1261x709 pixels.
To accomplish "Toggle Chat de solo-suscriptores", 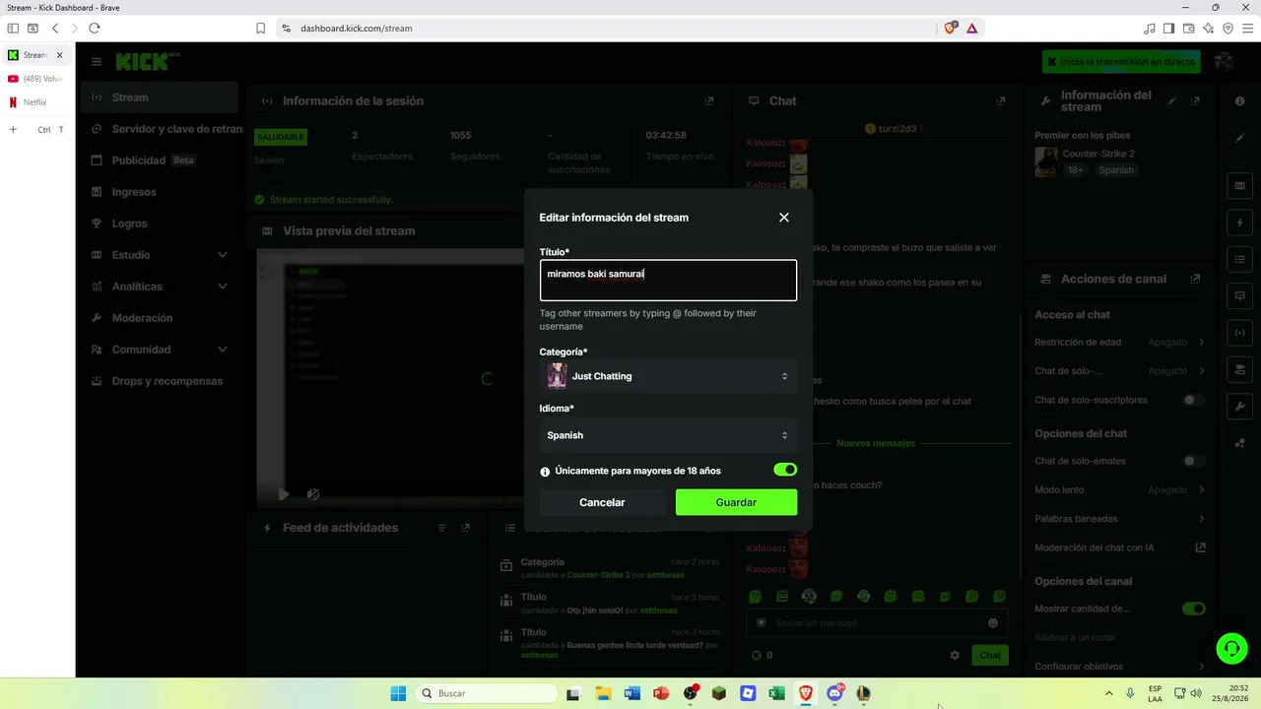I will 1194,401.
